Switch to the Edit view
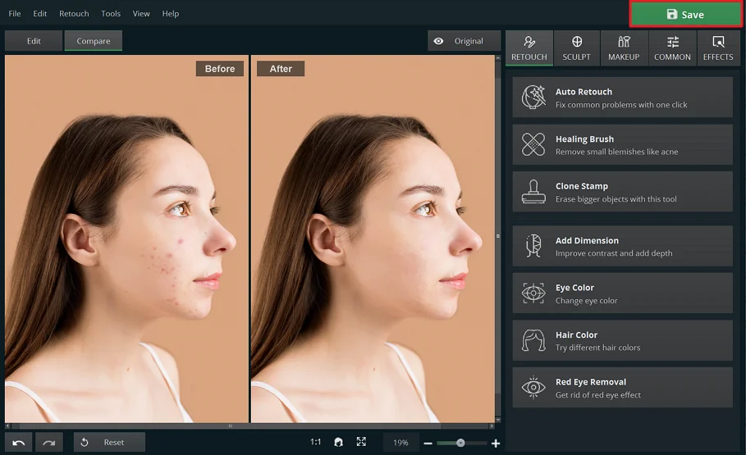Viewport: 746px width, 455px height. [x=34, y=41]
